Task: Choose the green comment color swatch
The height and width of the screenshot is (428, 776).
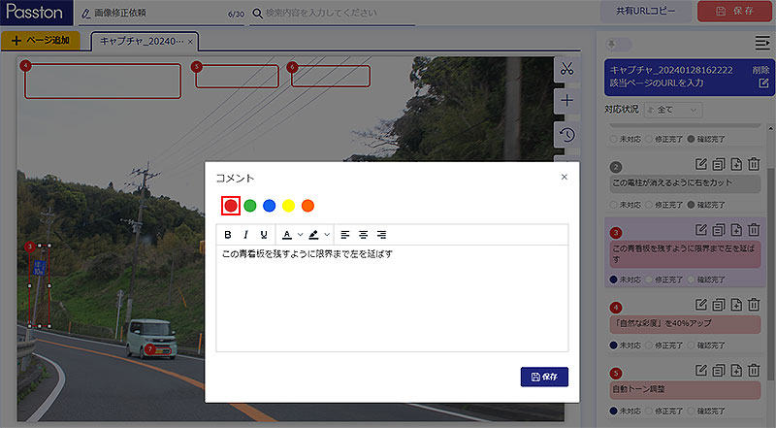Action: point(249,206)
